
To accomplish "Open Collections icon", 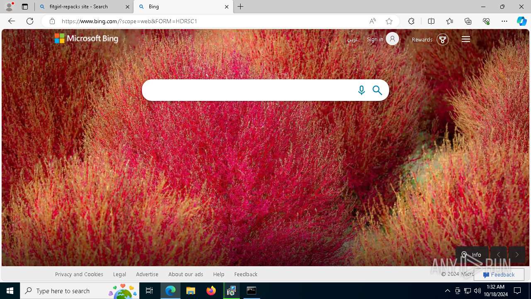I will [468, 21].
